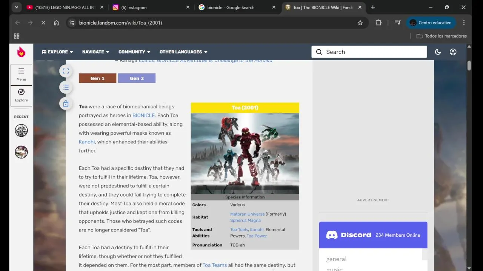View site information icon in address bar
This screenshot has height=271, width=483.
point(72,23)
